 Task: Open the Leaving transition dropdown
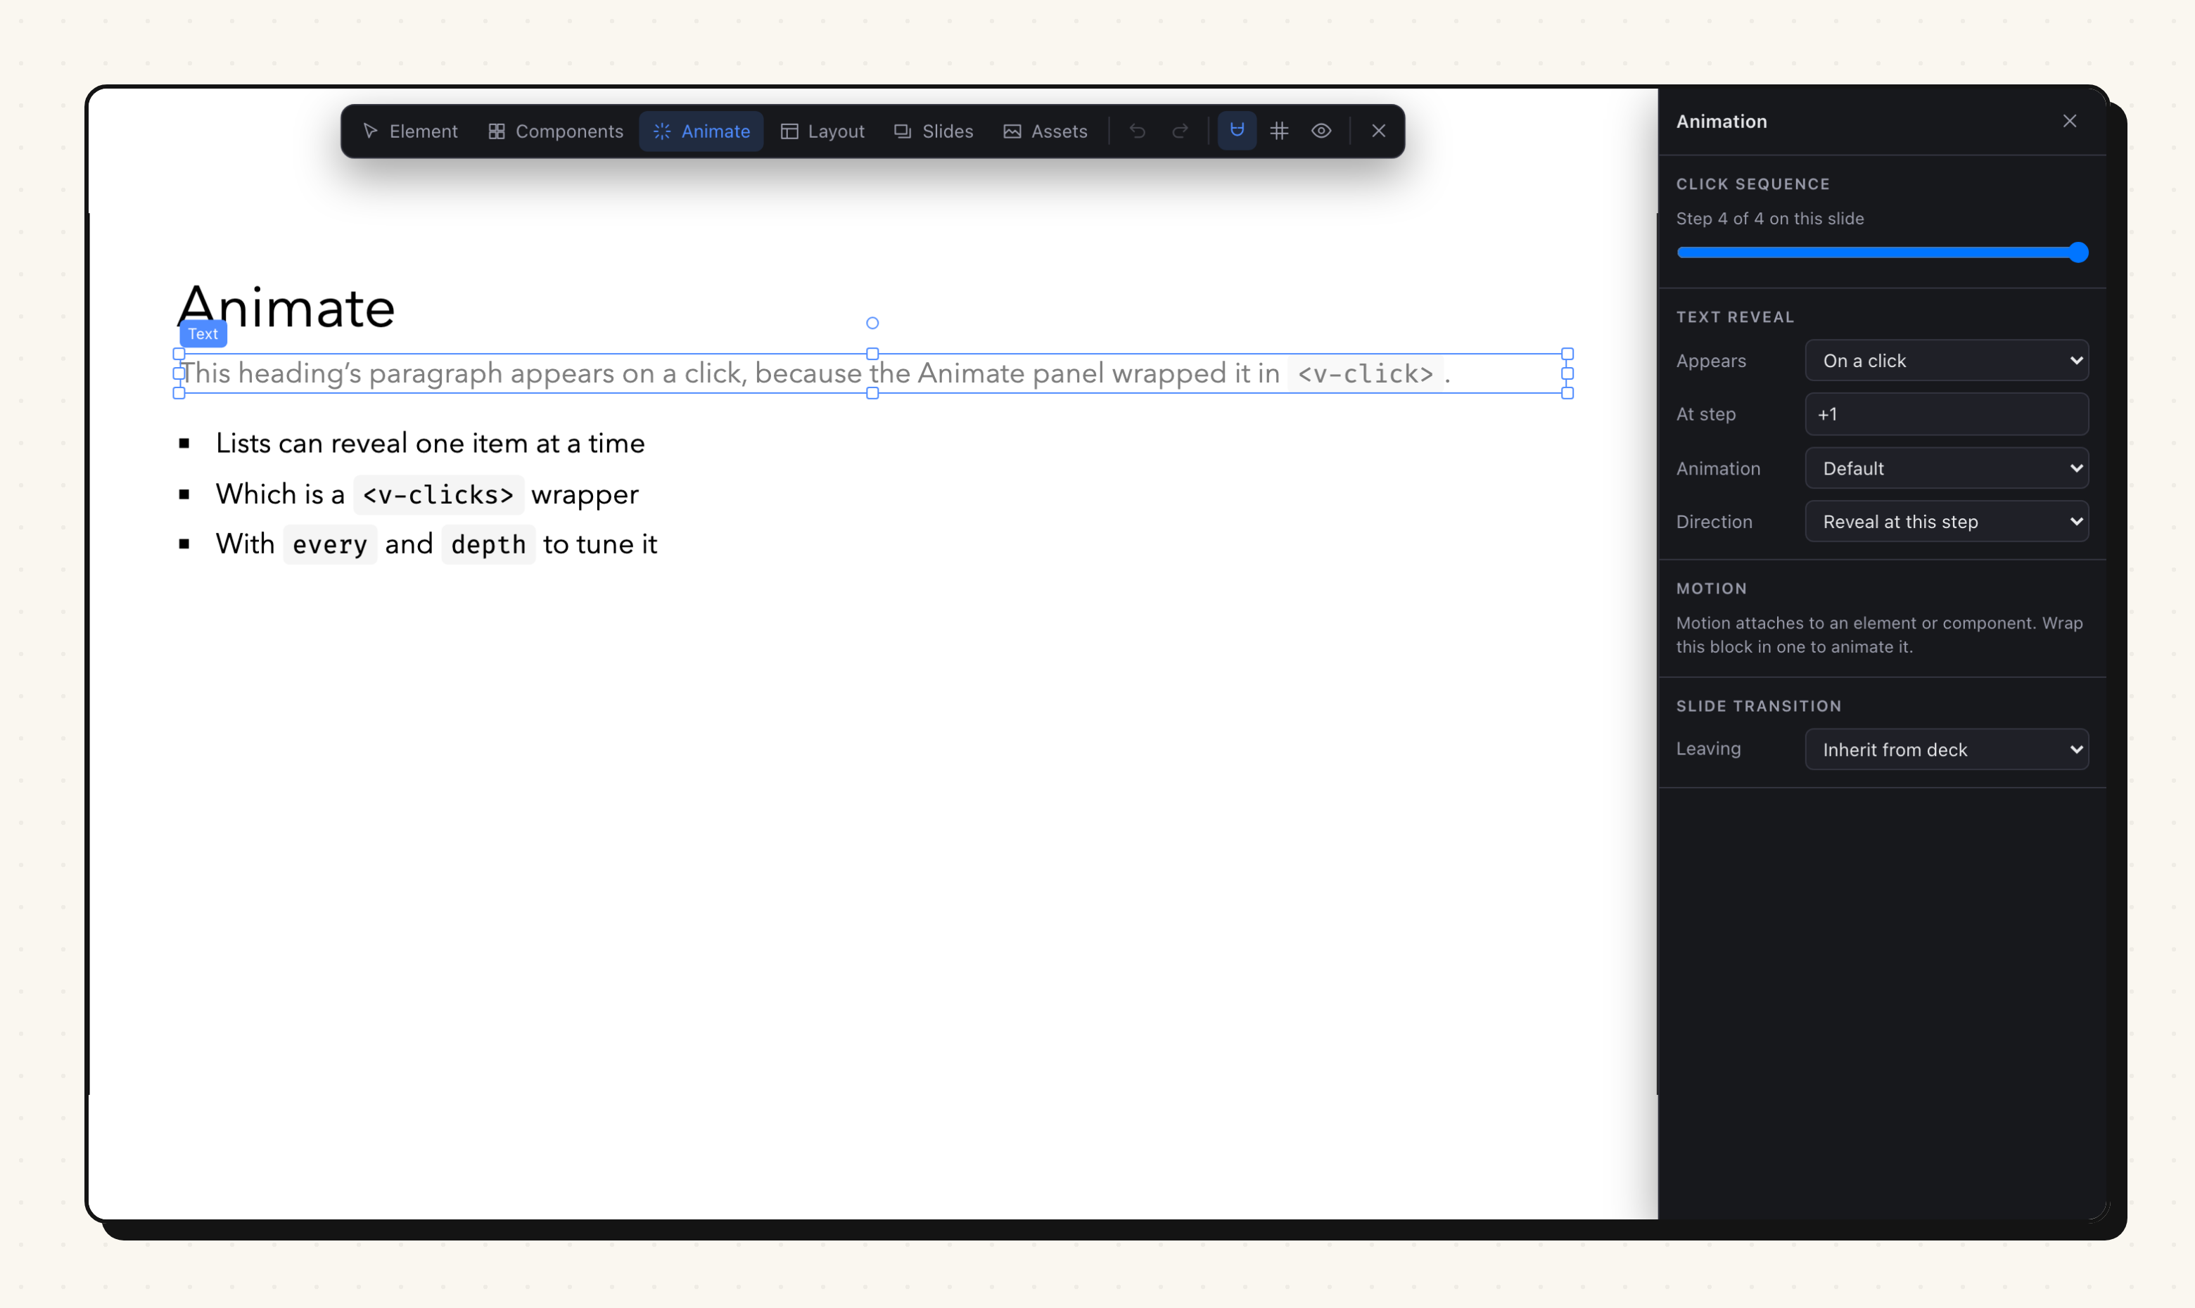[1947, 749]
